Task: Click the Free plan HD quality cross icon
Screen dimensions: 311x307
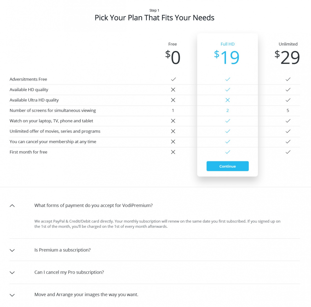Action: (x=173, y=90)
